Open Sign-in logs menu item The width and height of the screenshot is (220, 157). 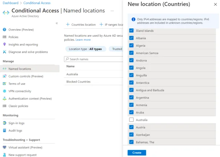pos(16,123)
